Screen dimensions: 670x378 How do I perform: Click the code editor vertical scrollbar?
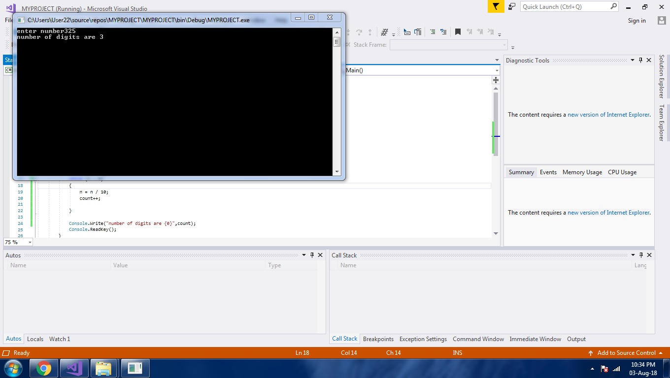click(496, 162)
